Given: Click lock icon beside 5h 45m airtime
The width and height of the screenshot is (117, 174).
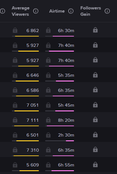Looking at the screenshot, I should click(x=48, y=105).
